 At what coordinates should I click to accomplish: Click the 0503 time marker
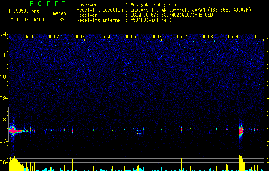80,36
